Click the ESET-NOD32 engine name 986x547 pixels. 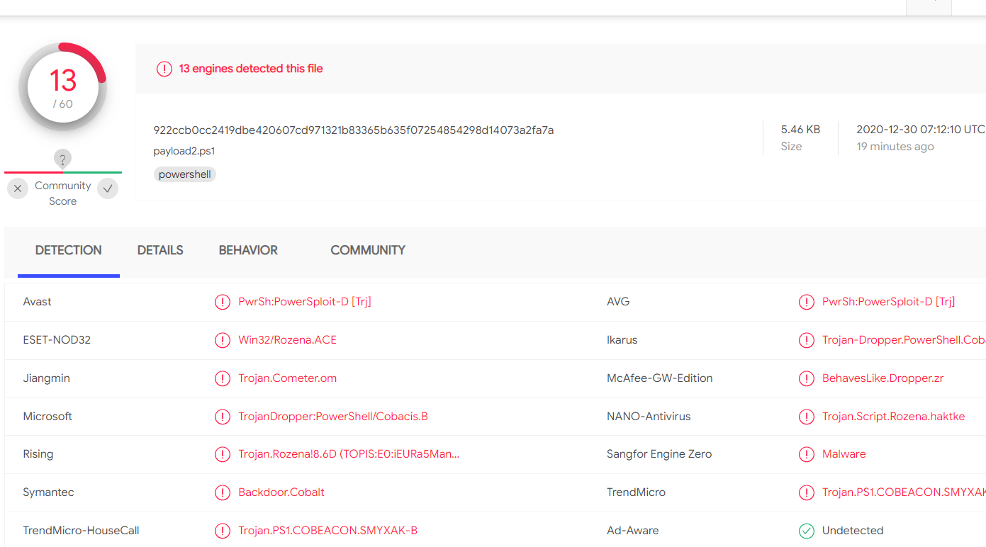[x=57, y=340]
